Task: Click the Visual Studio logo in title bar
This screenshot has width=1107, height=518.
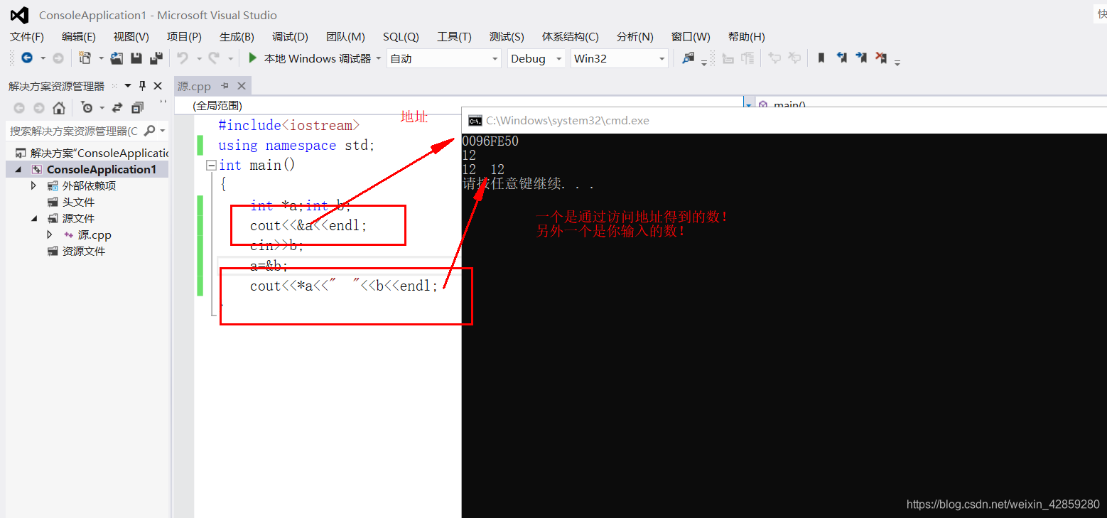Action: [19, 15]
